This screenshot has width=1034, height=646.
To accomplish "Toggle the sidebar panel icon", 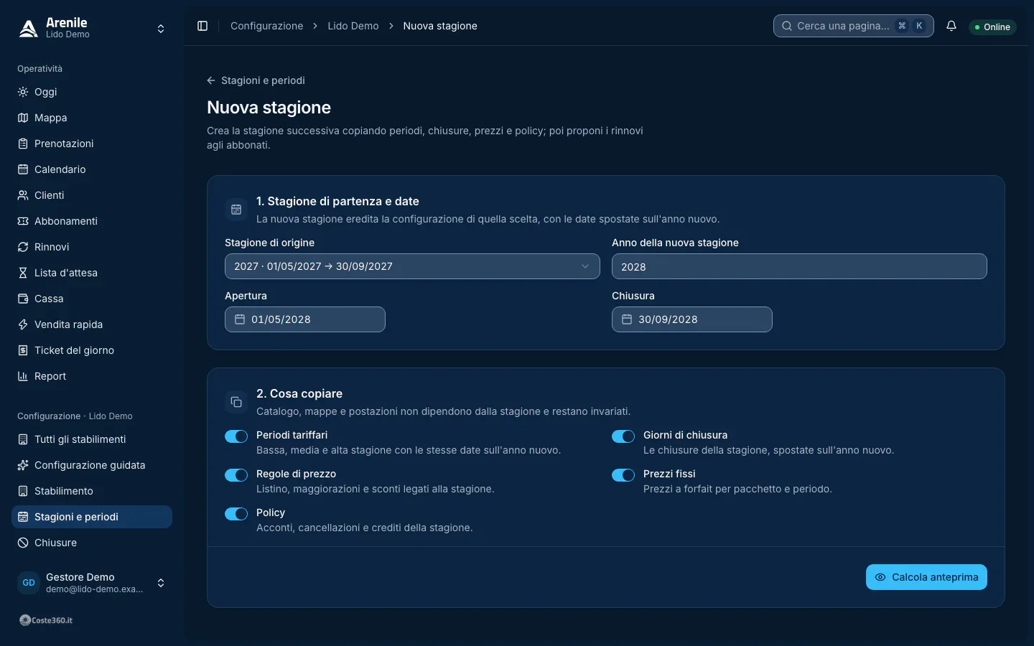I will coord(202,26).
